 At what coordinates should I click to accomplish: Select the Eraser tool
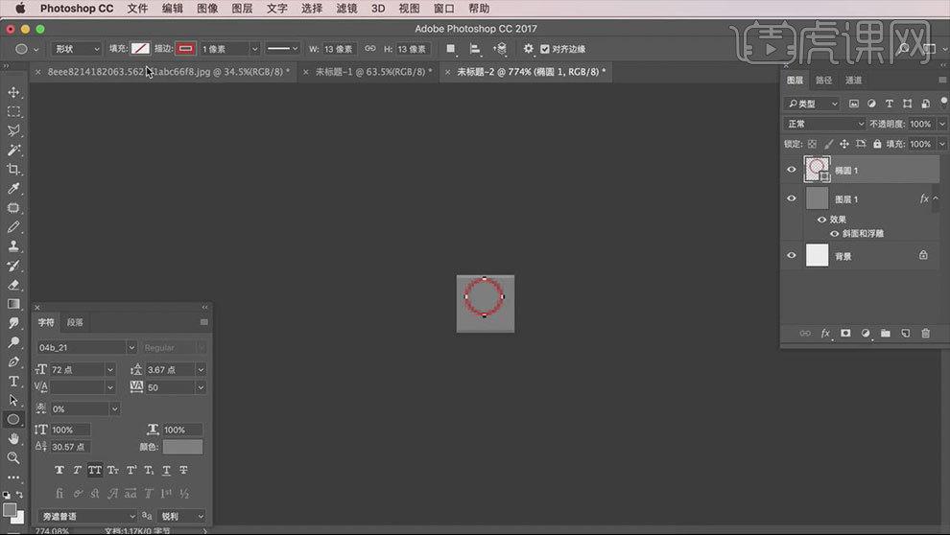tap(13, 285)
